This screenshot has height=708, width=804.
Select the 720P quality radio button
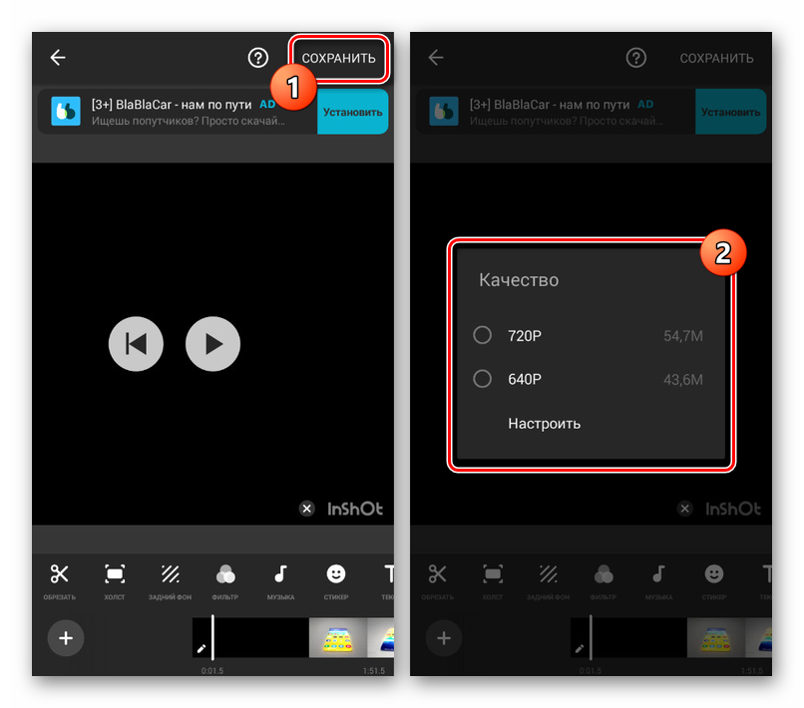tap(482, 336)
